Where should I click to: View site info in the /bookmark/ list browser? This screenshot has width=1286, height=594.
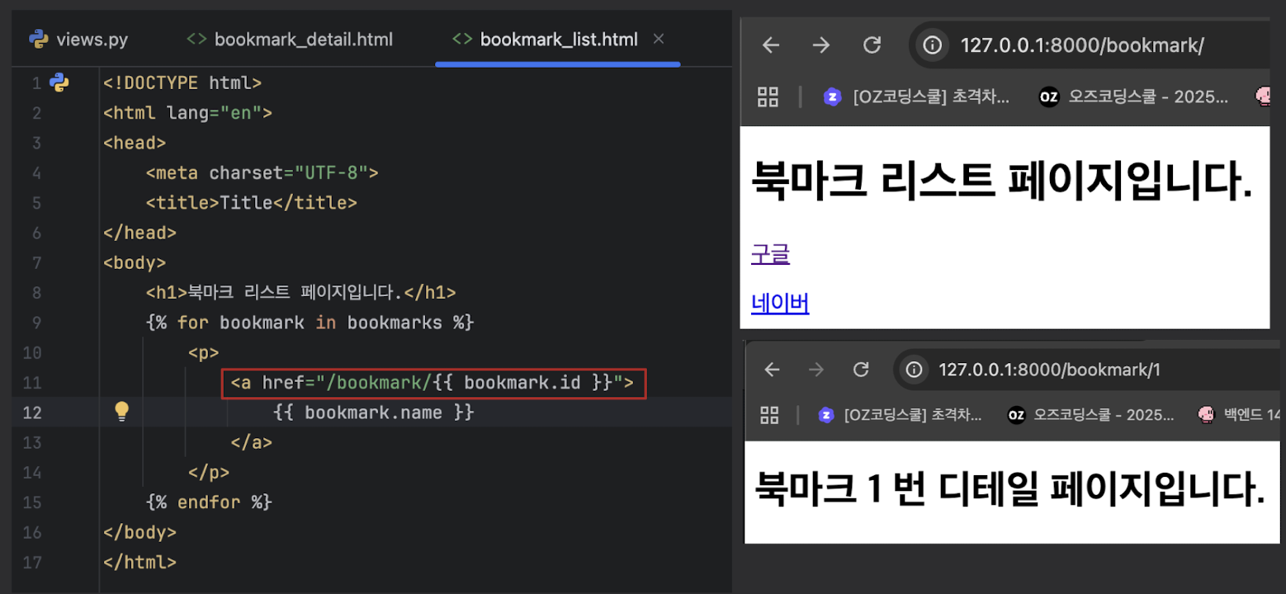pyautogui.click(x=933, y=45)
